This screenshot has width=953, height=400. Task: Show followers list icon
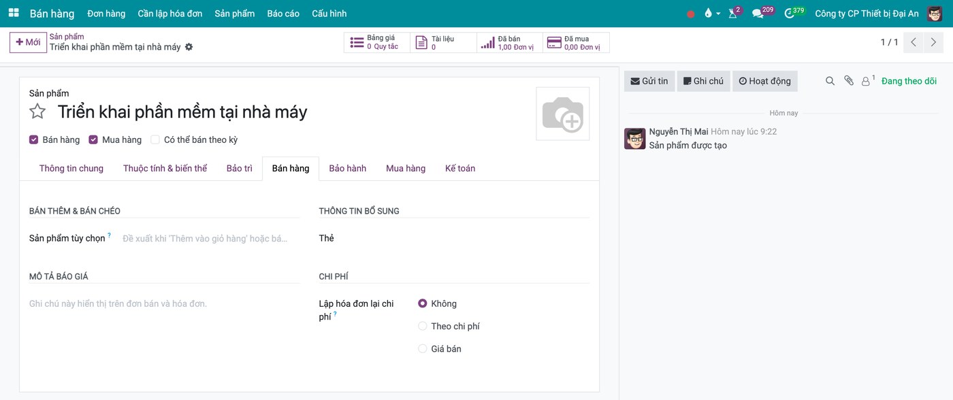tap(868, 81)
